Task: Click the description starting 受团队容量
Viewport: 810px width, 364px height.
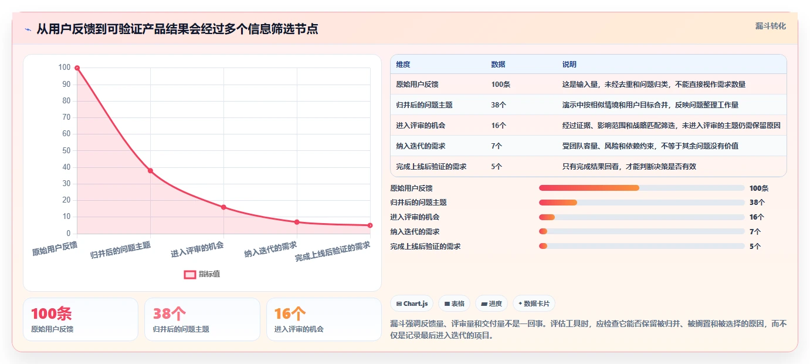Action: pyautogui.click(x=650, y=146)
